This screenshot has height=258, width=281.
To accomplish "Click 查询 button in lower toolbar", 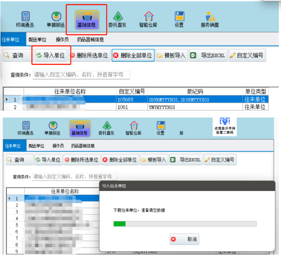I will pos(19,159).
